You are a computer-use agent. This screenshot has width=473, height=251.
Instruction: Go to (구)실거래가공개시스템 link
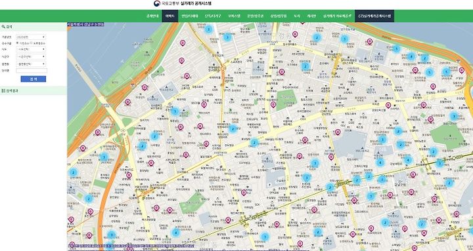pos(374,16)
